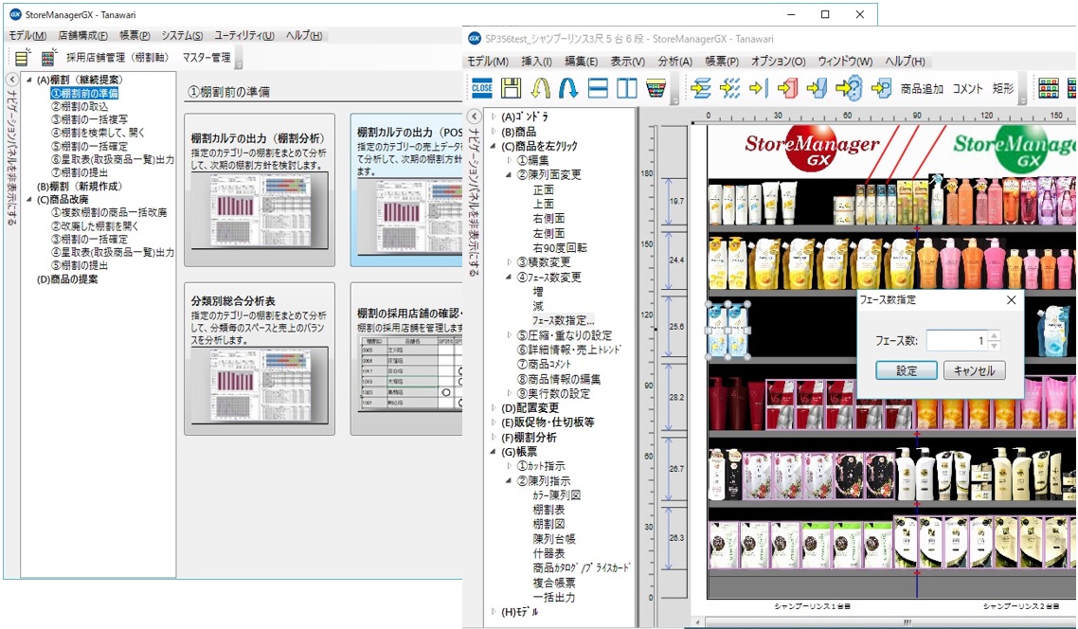
Task: Click the blue CLOSE toolbar icon
Action: [x=482, y=88]
